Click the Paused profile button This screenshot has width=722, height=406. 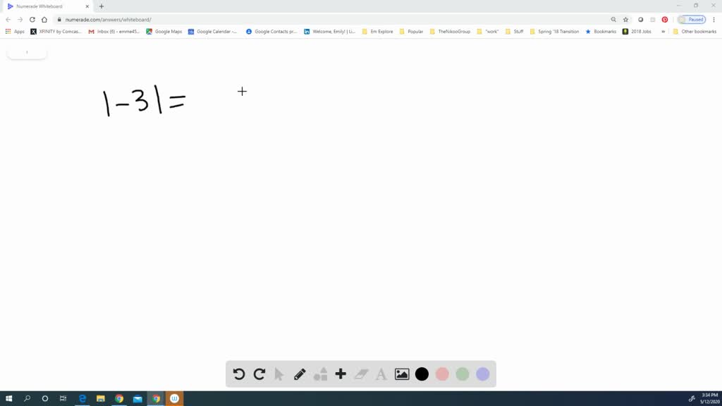click(692, 20)
